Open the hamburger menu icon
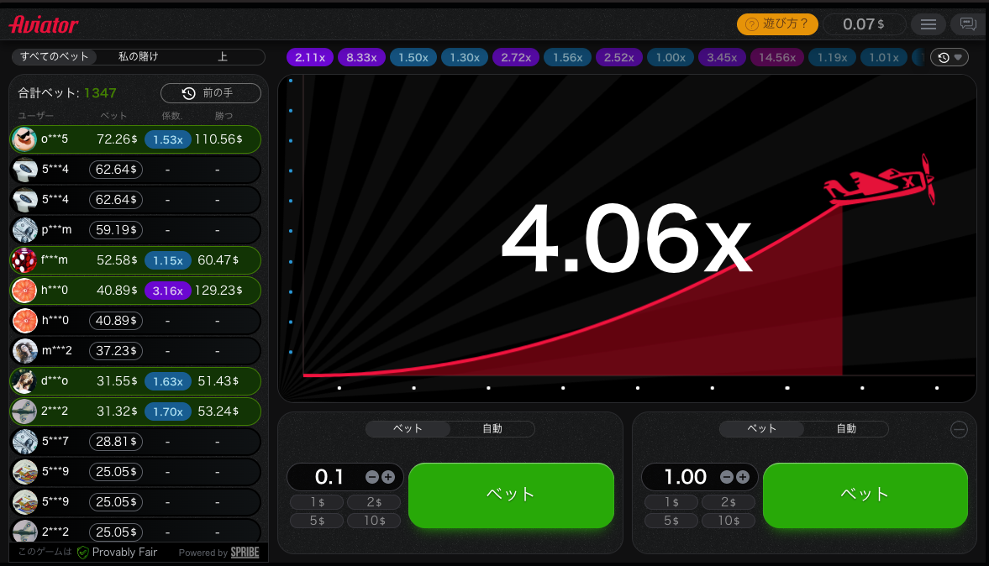Screen dimensions: 989x566 (928, 24)
